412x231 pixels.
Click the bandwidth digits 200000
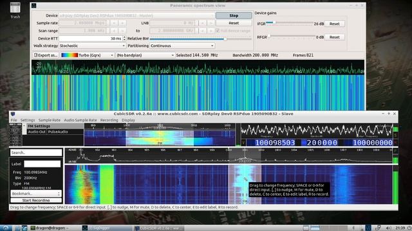pos(322,142)
